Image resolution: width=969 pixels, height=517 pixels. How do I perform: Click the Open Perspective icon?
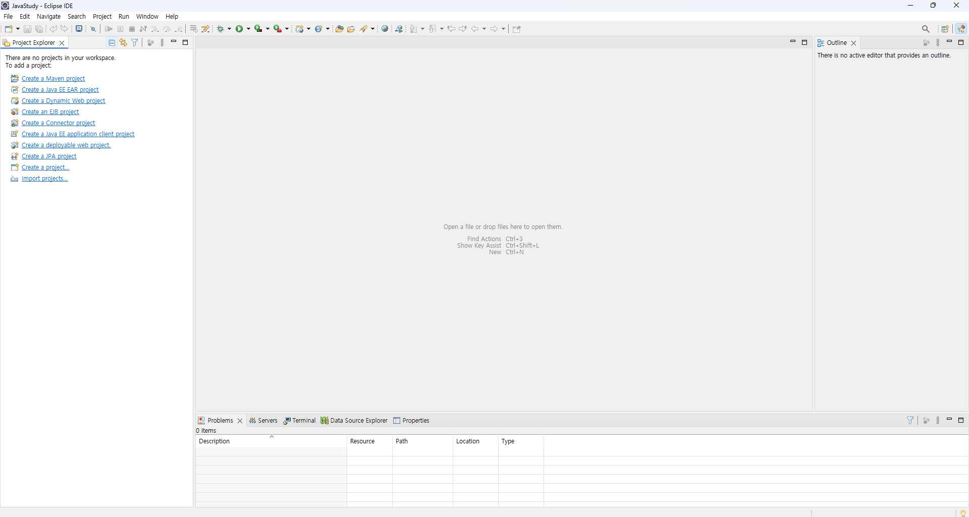(945, 29)
